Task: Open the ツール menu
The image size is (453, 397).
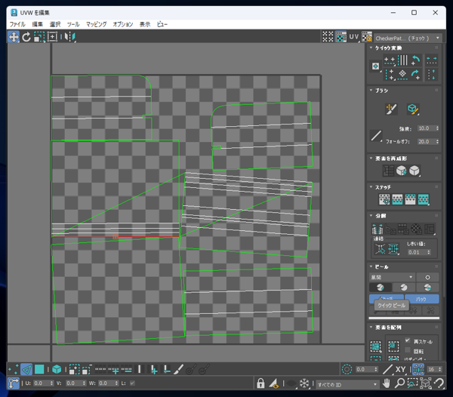Action: coord(73,24)
